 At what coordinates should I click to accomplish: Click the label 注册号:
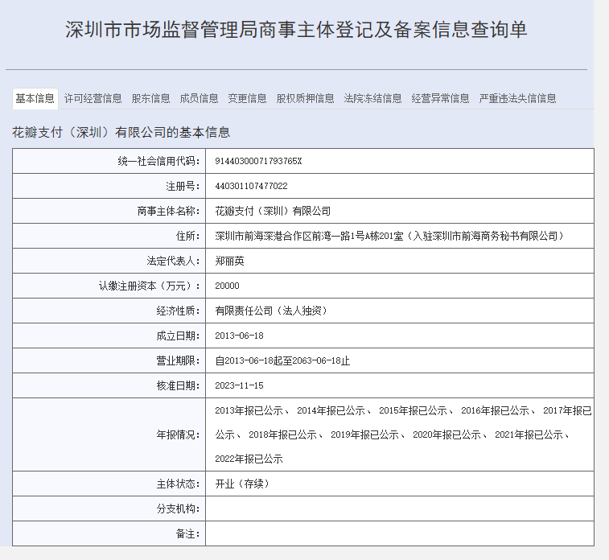[x=183, y=186]
